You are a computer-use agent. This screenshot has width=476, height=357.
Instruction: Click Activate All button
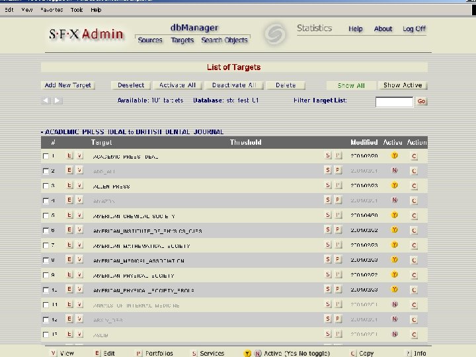177,85
